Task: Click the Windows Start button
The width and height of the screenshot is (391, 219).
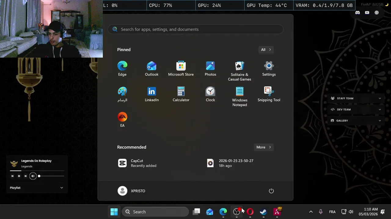Action: click(x=114, y=212)
